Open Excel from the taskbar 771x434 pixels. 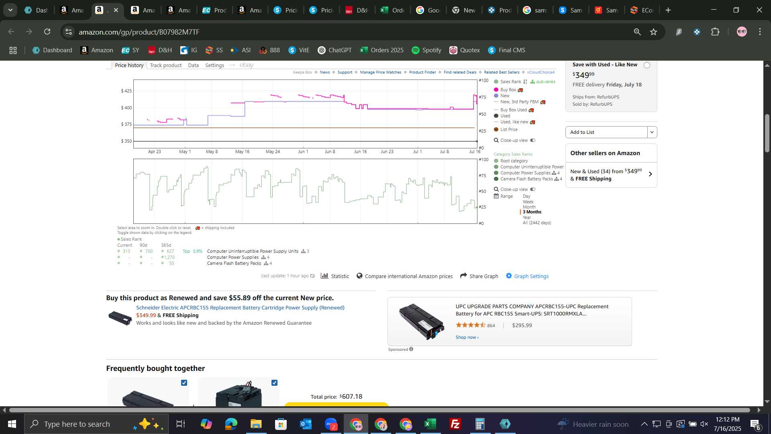tap(430, 424)
